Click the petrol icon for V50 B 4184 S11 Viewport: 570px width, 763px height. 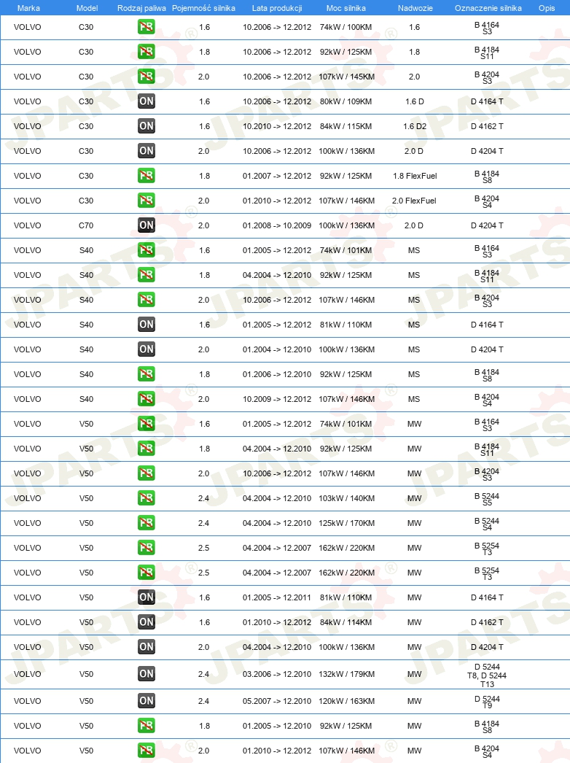click(x=147, y=449)
